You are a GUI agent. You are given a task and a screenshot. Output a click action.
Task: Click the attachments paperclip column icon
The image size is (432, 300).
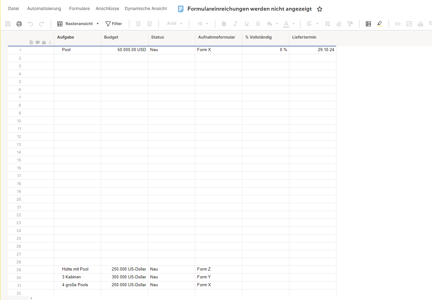pyautogui.click(x=31, y=42)
